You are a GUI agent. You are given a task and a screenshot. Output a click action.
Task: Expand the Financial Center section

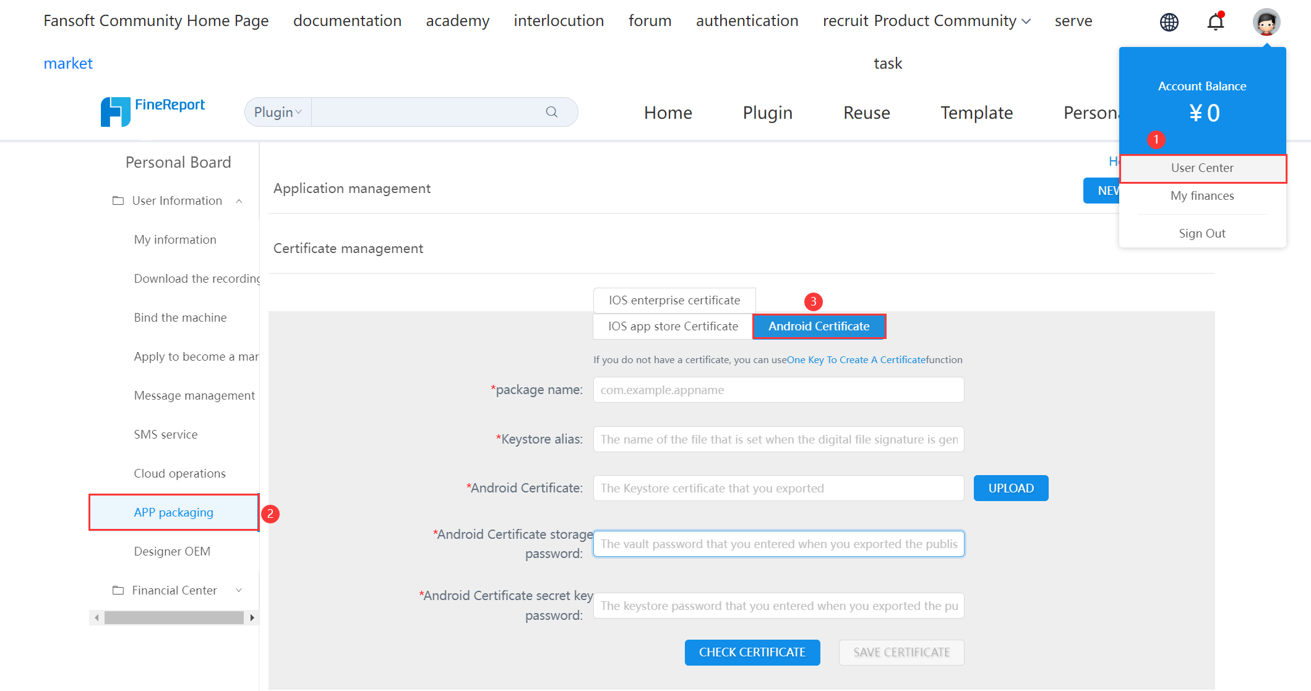pos(239,591)
